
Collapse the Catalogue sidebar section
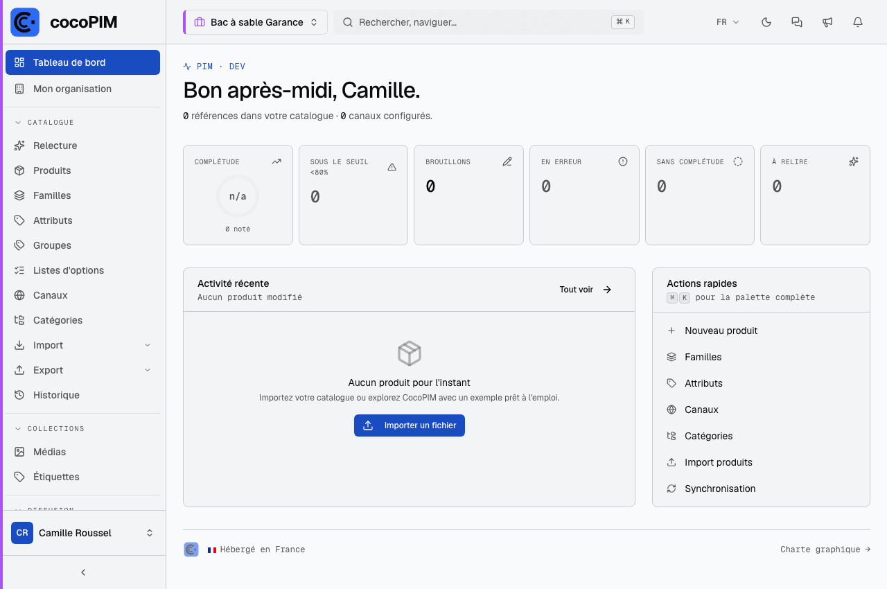tap(44, 123)
